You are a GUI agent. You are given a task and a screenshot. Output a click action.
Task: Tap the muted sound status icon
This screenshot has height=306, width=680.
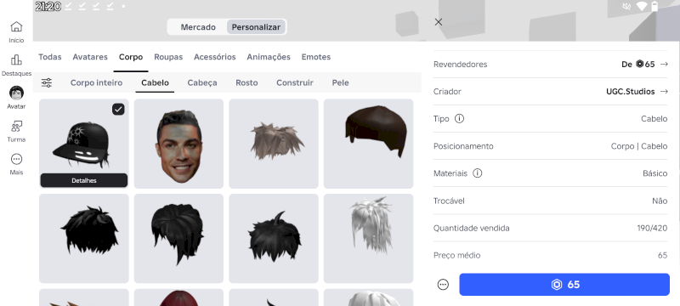[626, 6]
